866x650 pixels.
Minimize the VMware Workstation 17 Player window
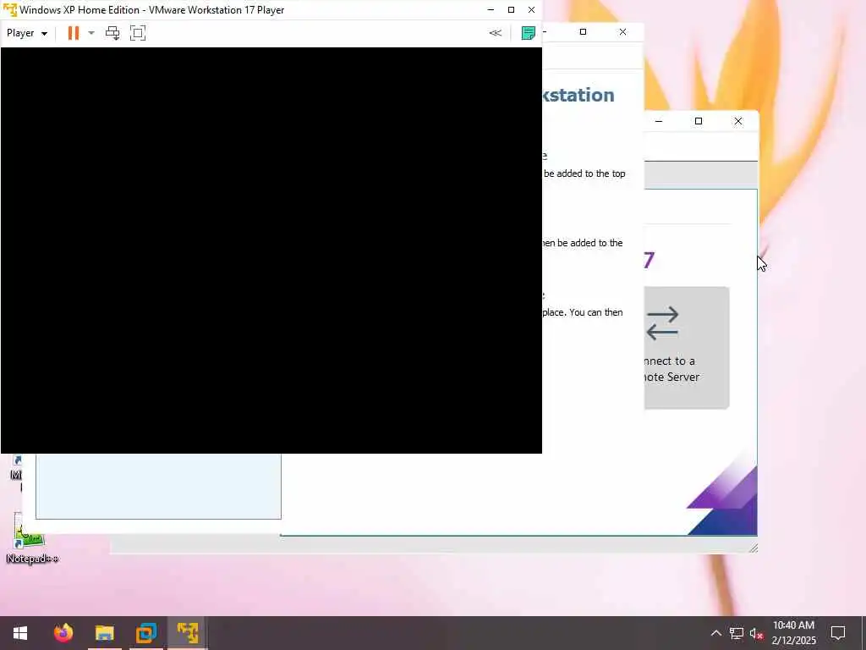491,10
